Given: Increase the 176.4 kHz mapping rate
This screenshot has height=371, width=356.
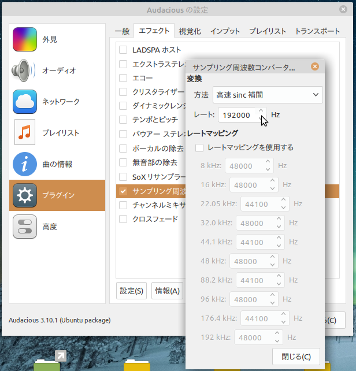Looking at the screenshot, I should (x=283, y=314).
